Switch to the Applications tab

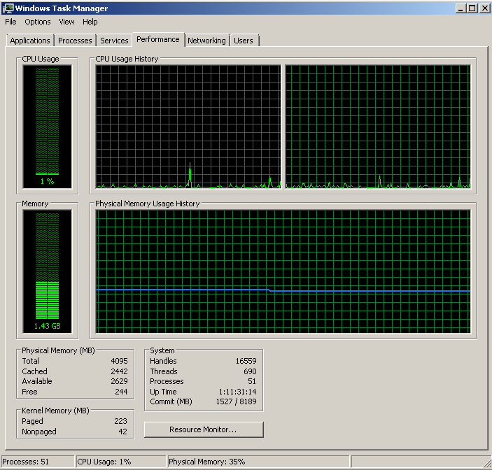pos(30,41)
